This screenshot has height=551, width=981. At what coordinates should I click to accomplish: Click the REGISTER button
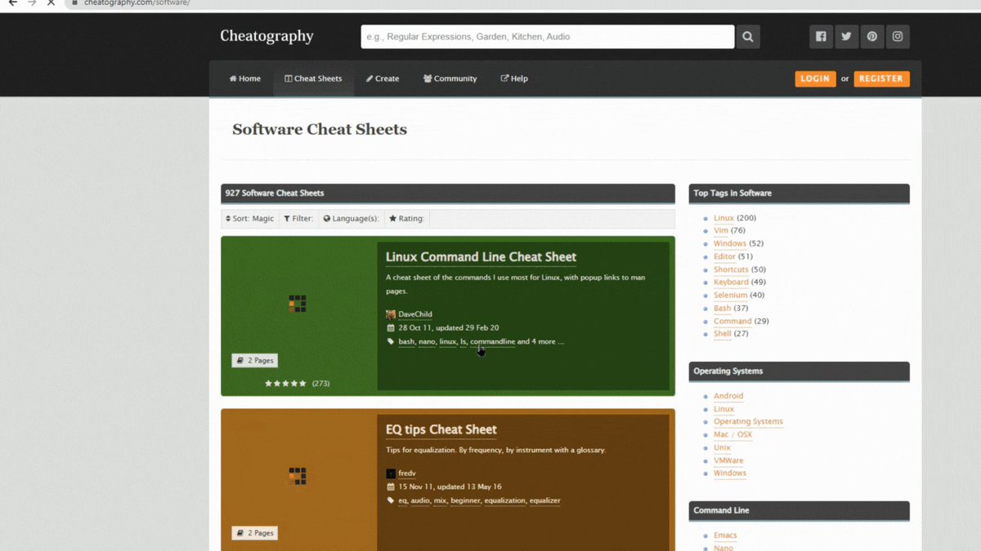[881, 78]
